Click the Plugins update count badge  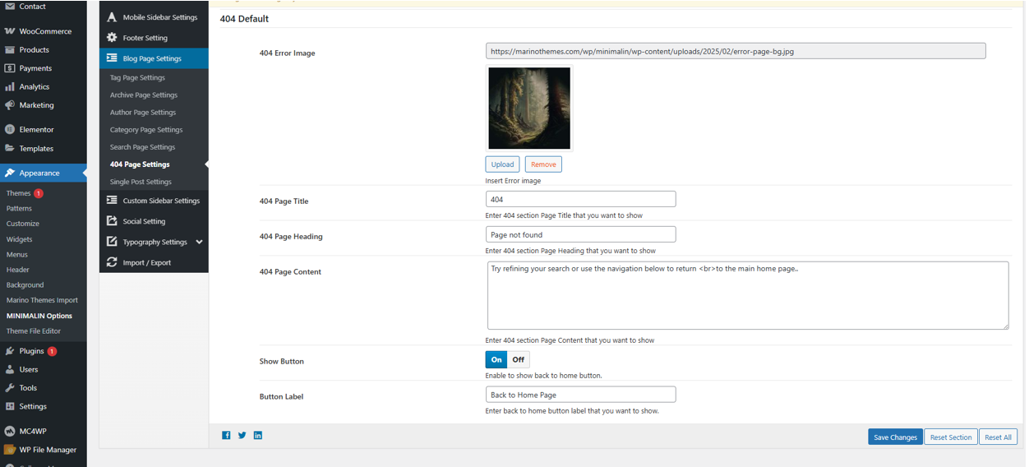tap(52, 351)
